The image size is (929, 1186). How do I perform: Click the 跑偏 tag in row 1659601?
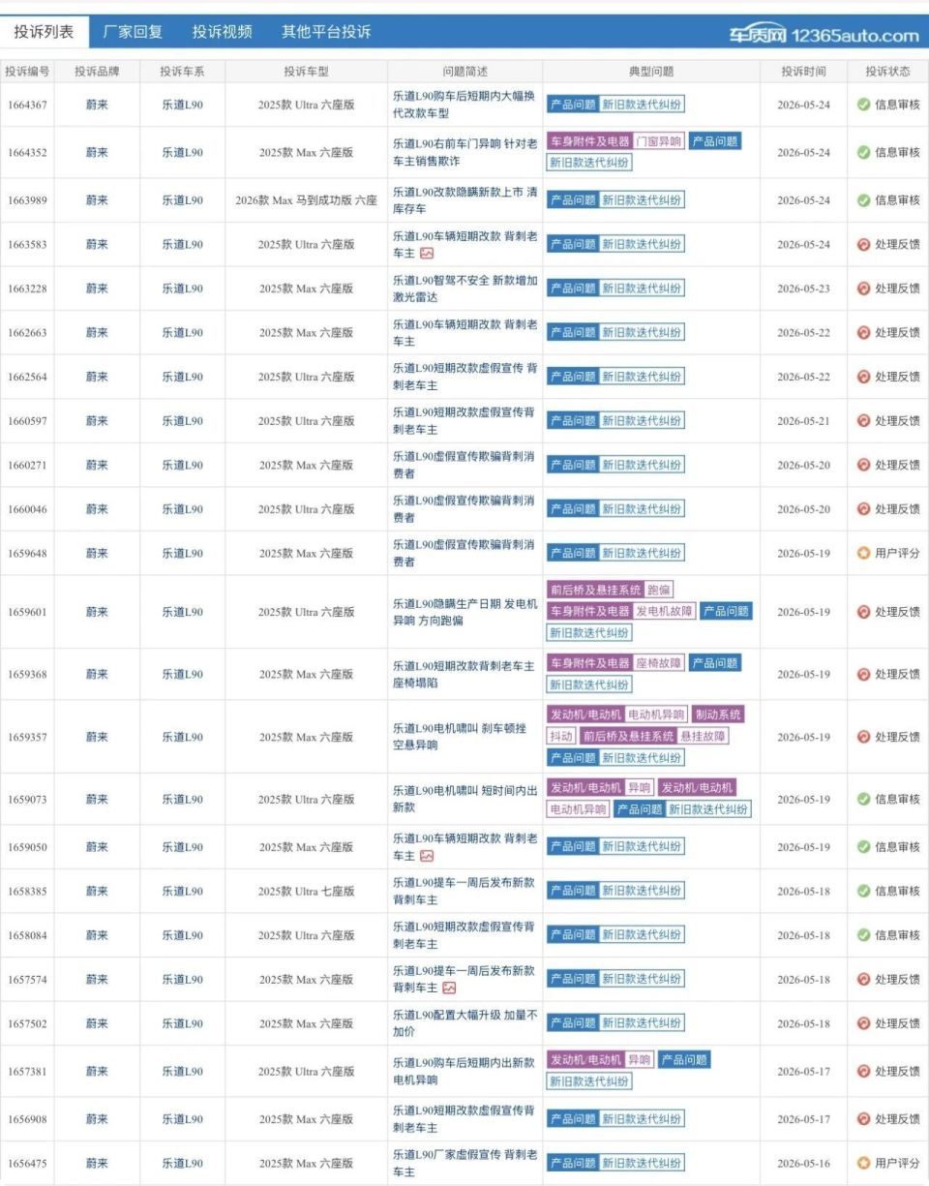(659, 590)
